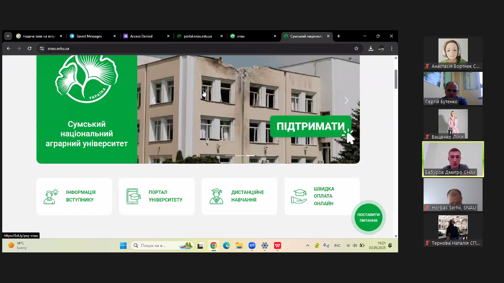Open Google Chrome from the taskbar
Image resolution: width=504 pixels, height=283 pixels.
213,245
